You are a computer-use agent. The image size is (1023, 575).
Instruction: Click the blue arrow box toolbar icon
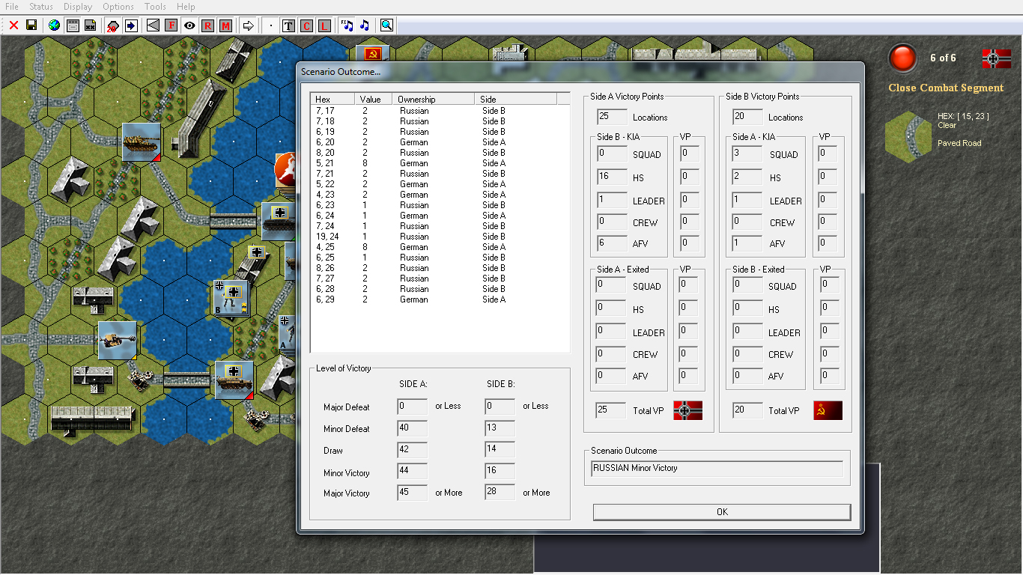131,25
